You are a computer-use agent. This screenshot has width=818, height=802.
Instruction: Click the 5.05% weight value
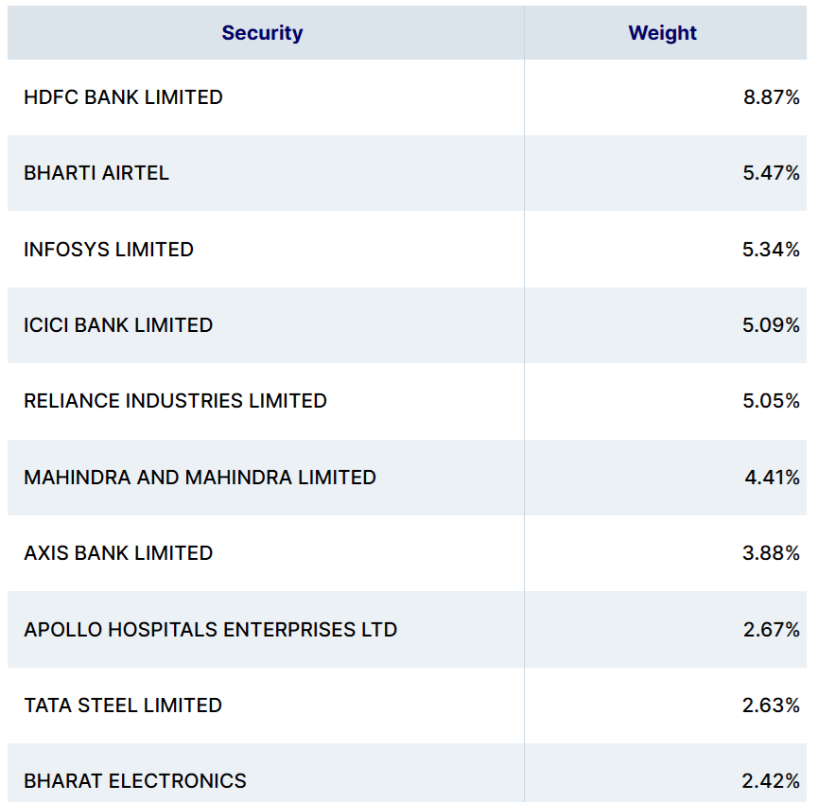pyautogui.click(x=771, y=401)
